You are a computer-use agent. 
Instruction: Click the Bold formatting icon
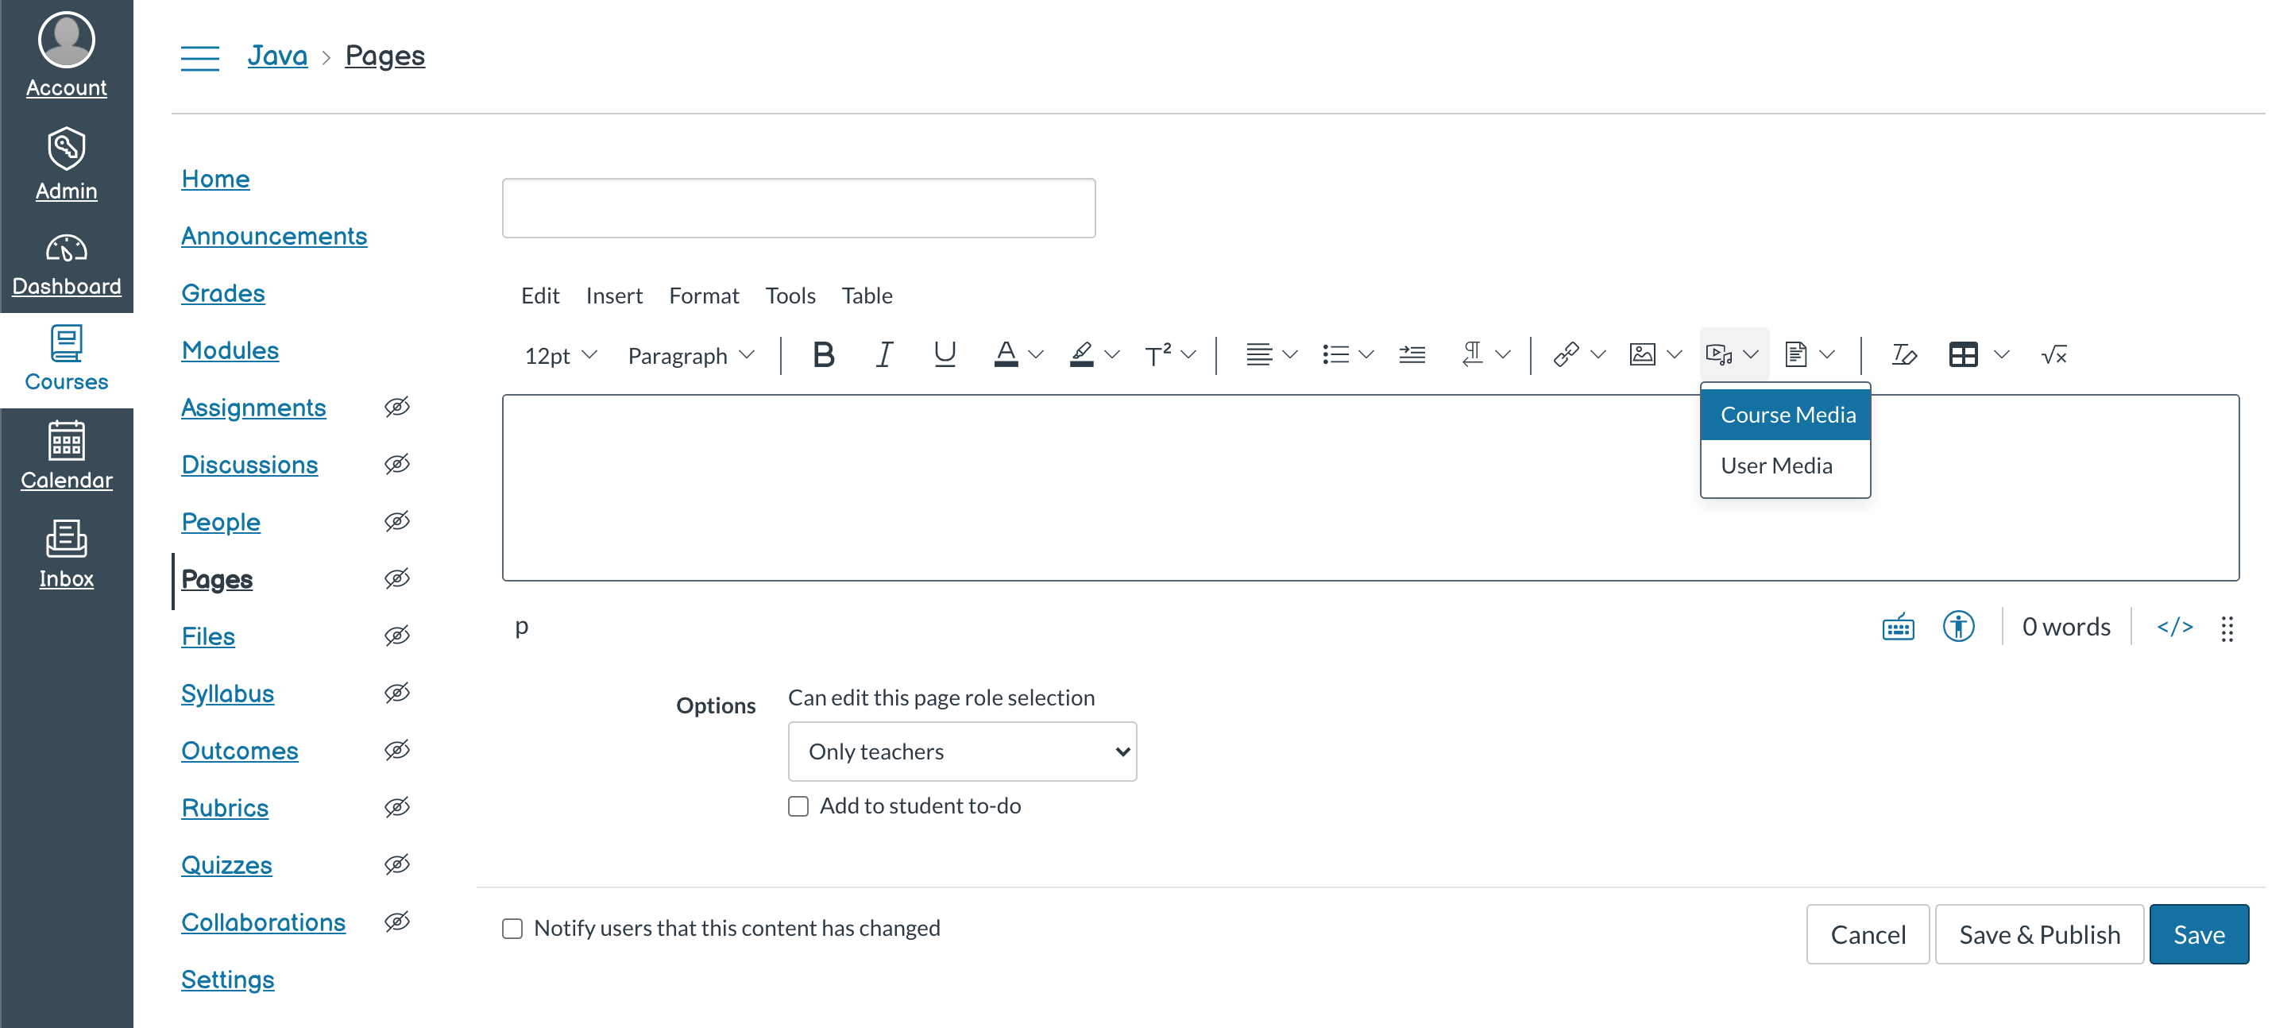[x=823, y=355]
